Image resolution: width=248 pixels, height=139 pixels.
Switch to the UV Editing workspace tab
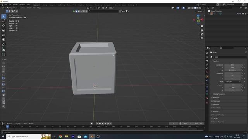point(61,5)
